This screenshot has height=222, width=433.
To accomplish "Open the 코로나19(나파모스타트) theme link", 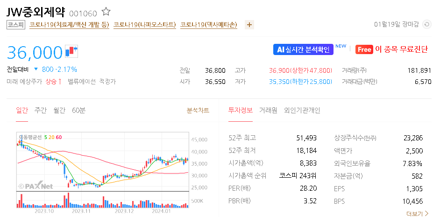I will [x=145, y=25].
